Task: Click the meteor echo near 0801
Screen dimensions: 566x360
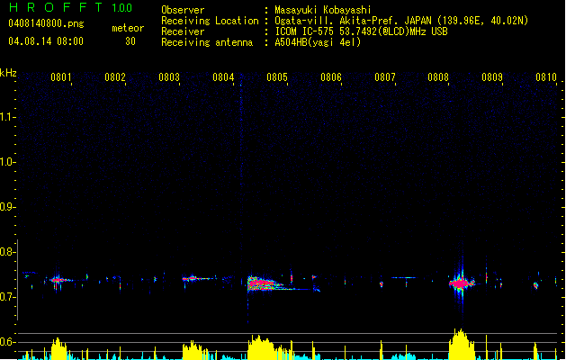Action: 59,280
